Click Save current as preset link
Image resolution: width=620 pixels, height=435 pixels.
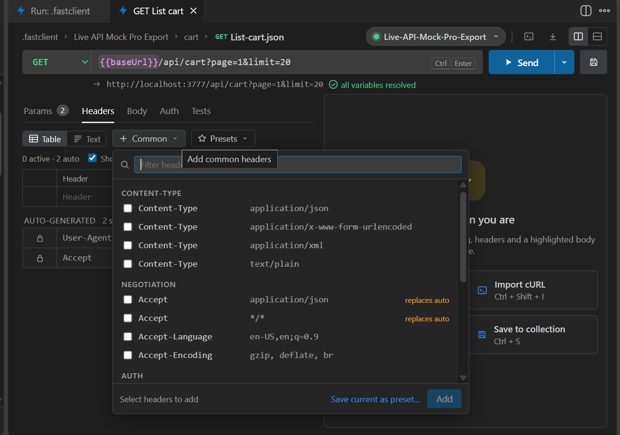coord(375,399)
